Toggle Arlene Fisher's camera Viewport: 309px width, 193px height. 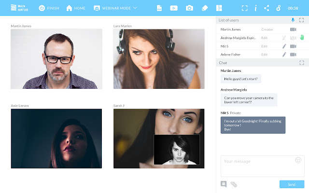click(x=293, y=55)
